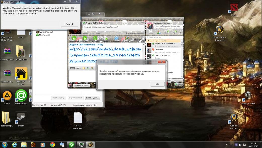
Task: Switch message mode to SMS
Action: click(x=78, y=68)
